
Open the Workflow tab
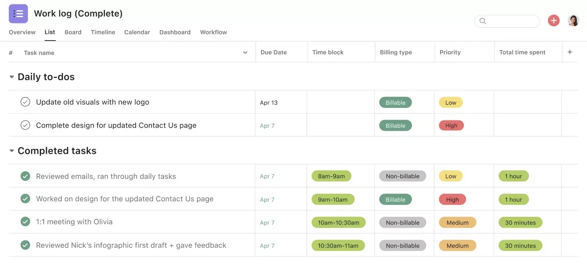coord(213,32)
